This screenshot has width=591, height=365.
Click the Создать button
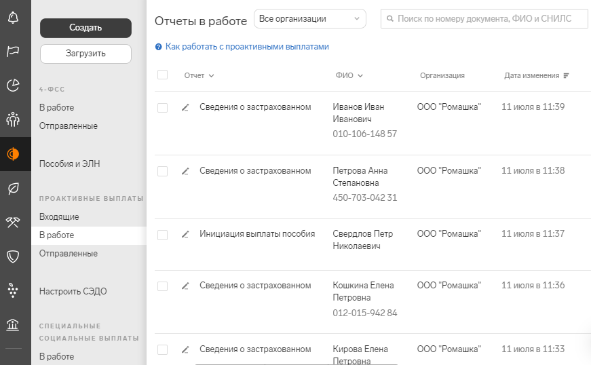pos(86,28)
